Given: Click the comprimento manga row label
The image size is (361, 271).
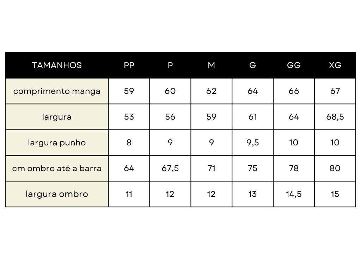Looking at the screenshot, I should tap(57, 91).
